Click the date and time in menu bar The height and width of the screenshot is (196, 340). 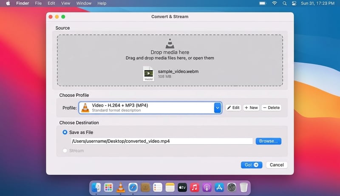click(x=317, y=3)
